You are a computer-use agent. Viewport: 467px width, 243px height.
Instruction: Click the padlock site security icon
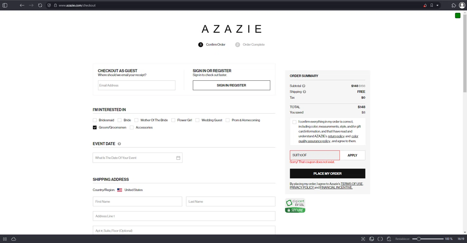click(55, 5)
